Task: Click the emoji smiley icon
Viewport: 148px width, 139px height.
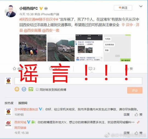Action: tap(17, 89)
